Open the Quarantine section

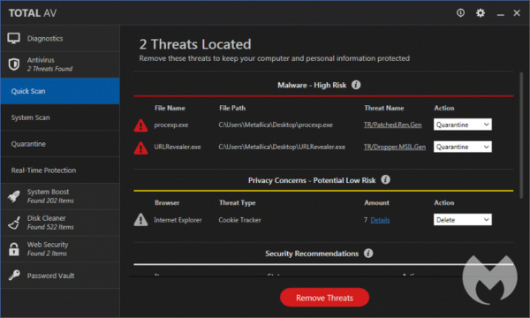(x=60, y=144)
